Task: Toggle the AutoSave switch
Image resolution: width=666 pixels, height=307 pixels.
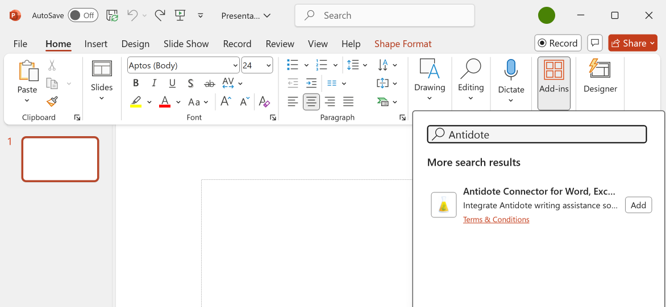Action: (83, 16)
